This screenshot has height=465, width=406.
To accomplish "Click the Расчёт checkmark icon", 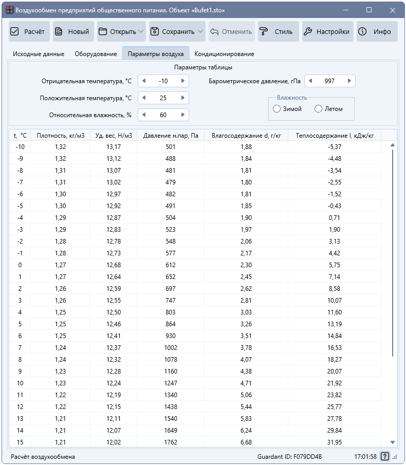I will coord(14,31).
